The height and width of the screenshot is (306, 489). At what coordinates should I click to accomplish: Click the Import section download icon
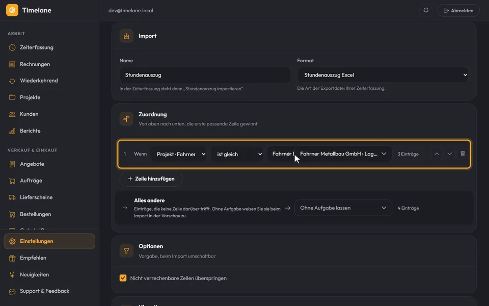[126, 36]
